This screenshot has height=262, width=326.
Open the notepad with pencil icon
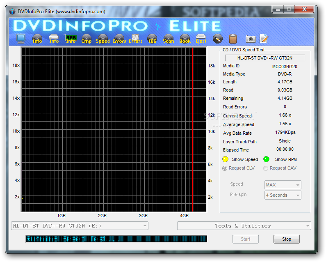264,39
